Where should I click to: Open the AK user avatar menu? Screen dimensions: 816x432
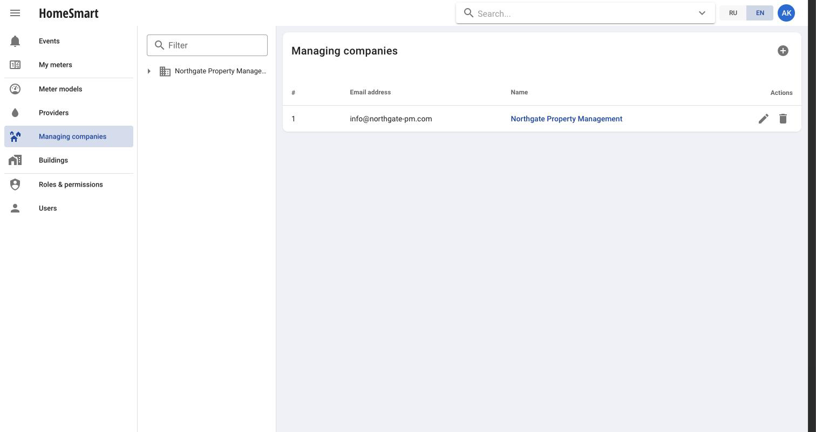[786, 13]
